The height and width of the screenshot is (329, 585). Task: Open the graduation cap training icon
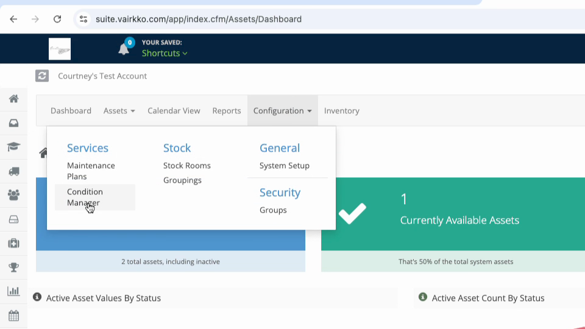(x=14, y=147)
